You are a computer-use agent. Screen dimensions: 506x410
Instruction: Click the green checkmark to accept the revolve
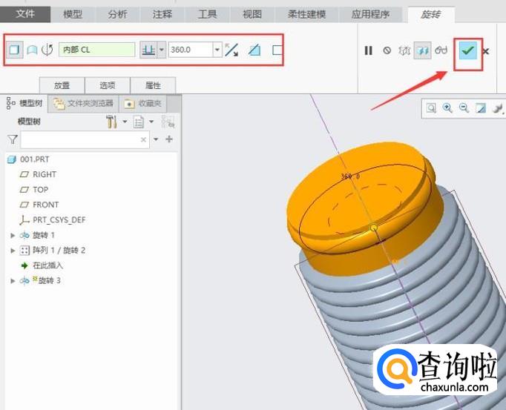467,50
